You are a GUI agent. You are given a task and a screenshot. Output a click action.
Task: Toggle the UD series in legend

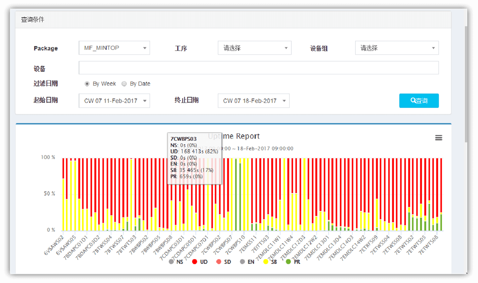[x=200, y=262]
